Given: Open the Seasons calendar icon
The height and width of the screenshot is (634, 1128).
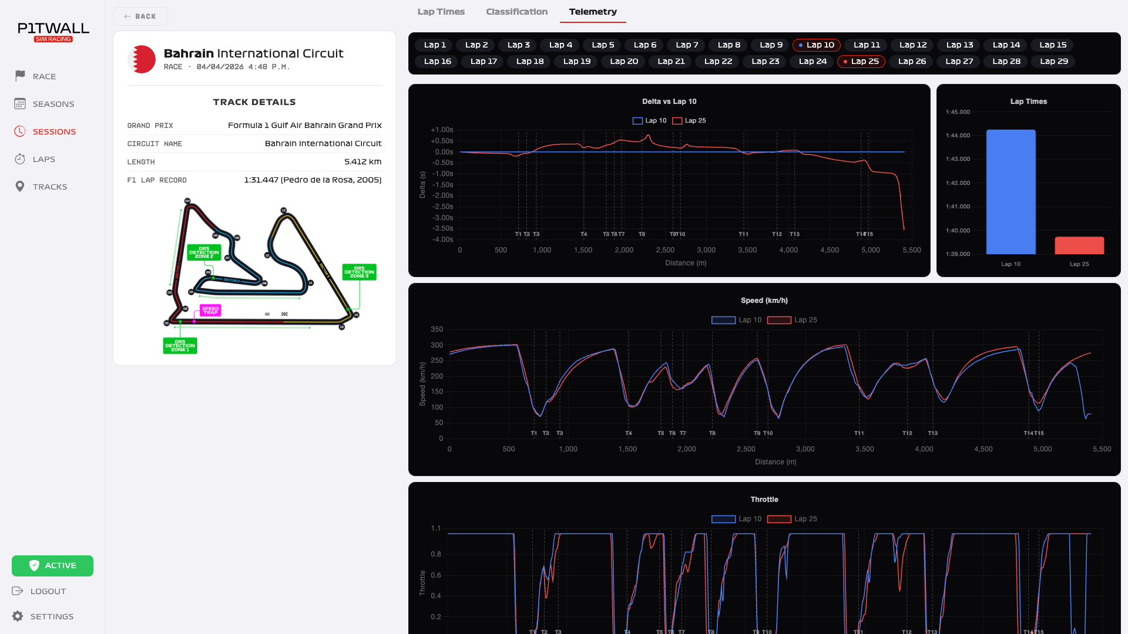Looking at the screenshot, I should [x=20, y=103].
